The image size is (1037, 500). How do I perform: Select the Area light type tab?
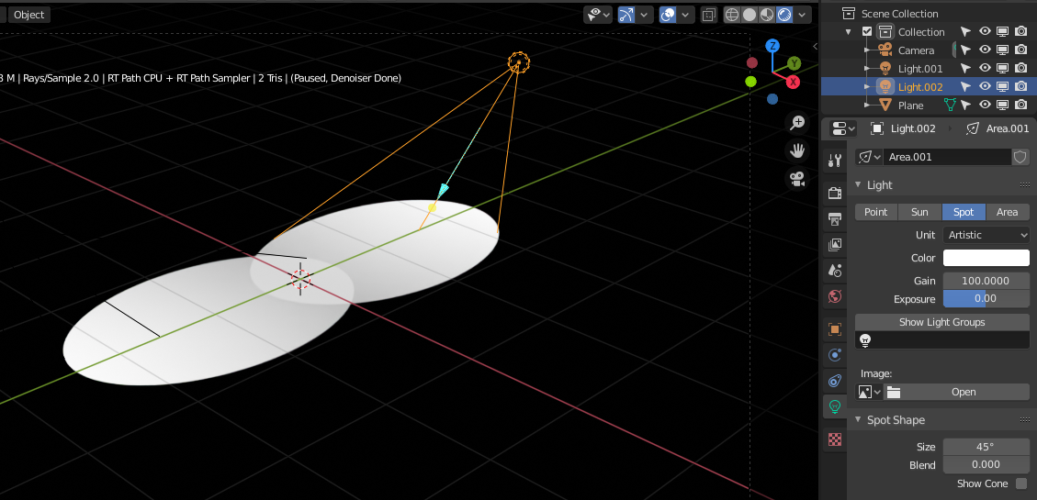tap(1007, 212)
